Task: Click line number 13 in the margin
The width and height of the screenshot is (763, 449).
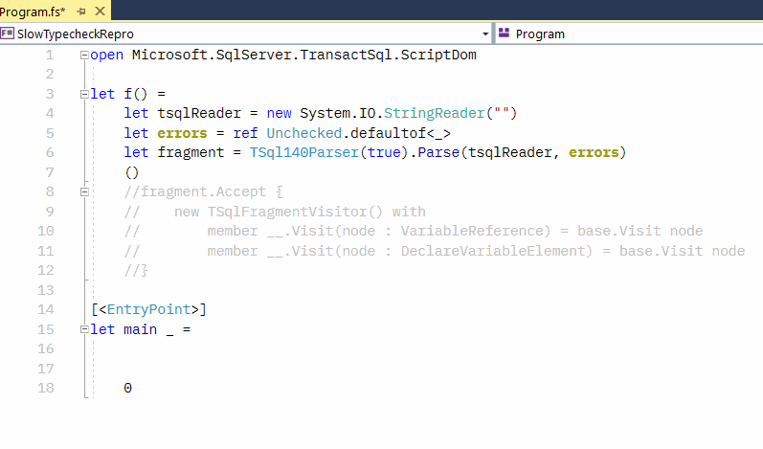Action: 46,290
